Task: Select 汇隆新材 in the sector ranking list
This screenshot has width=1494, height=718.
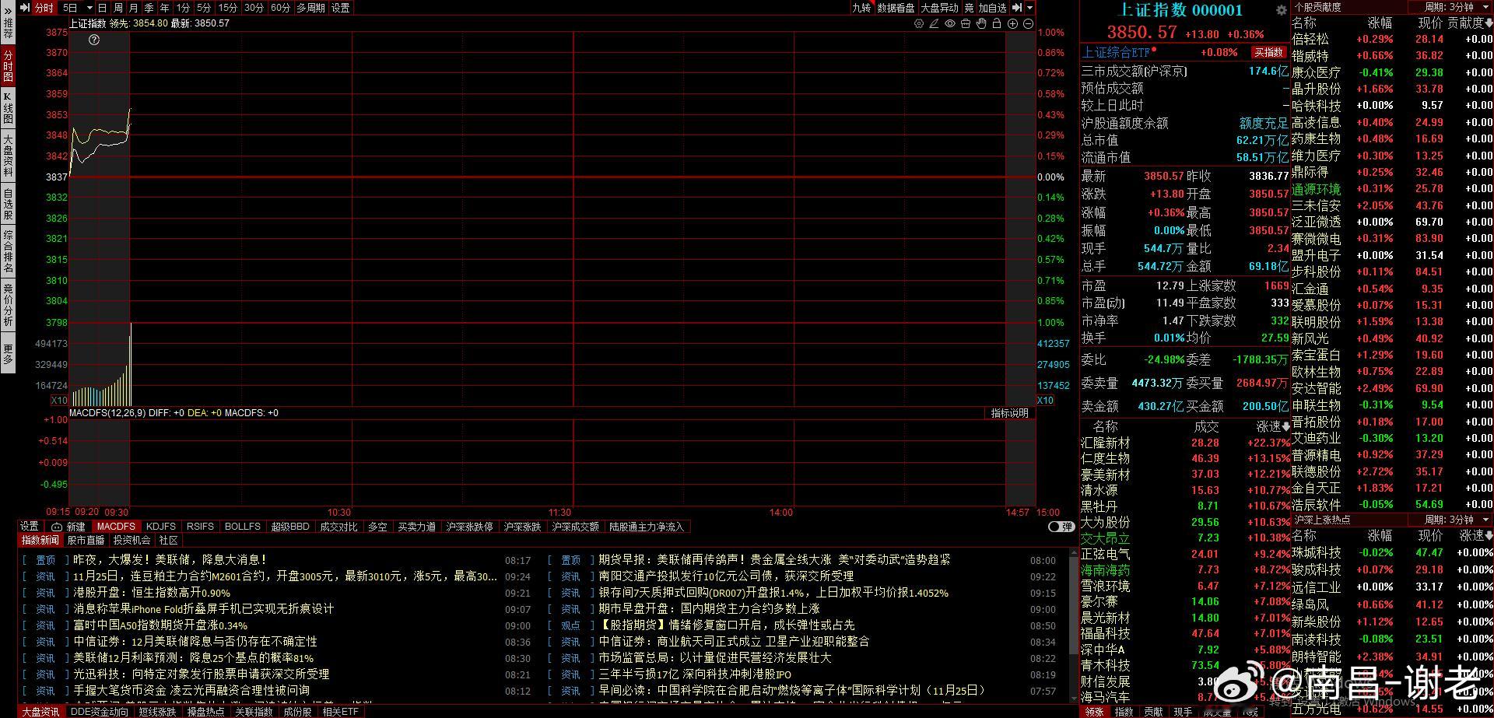Action: [1106, 443]
